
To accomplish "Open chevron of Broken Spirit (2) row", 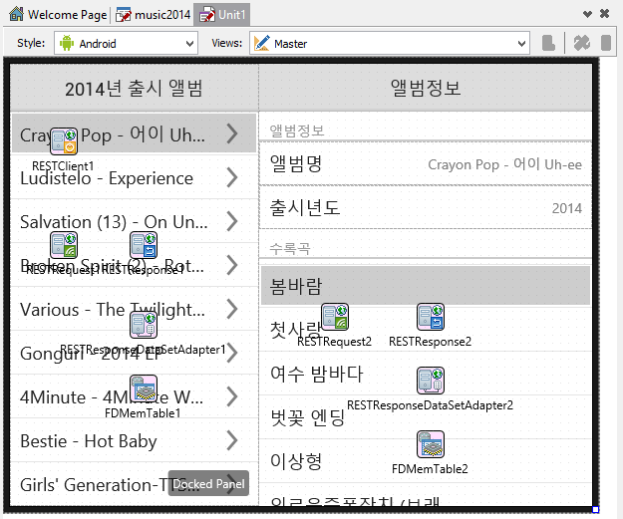I will (x=232, y=265).
